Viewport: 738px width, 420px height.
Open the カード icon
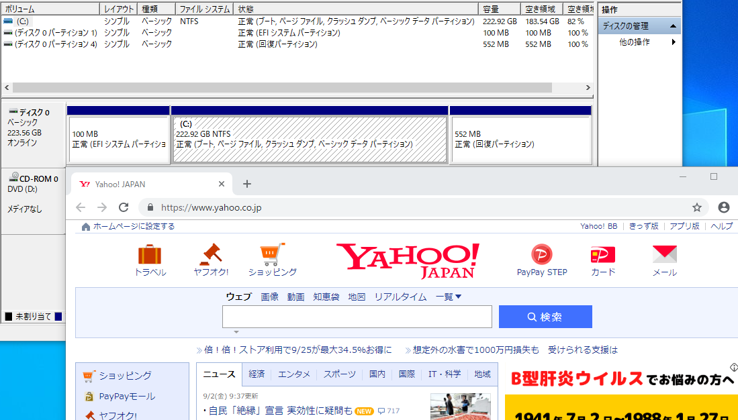pyautogui.click(x=603, y=254)
